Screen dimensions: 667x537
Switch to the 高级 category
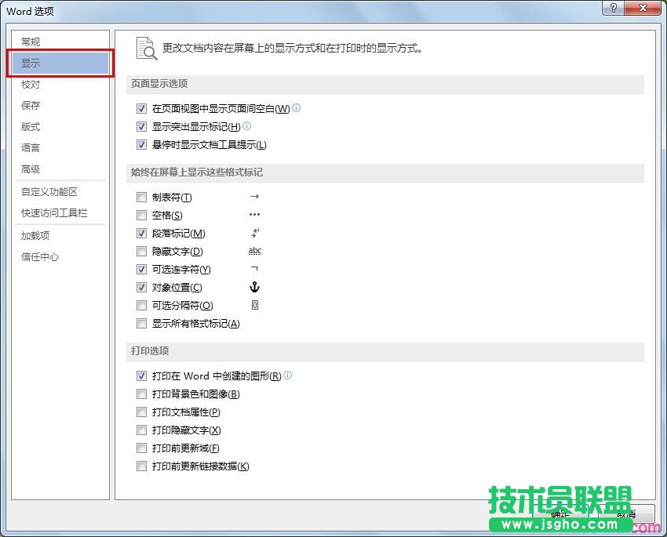point(31,169)
